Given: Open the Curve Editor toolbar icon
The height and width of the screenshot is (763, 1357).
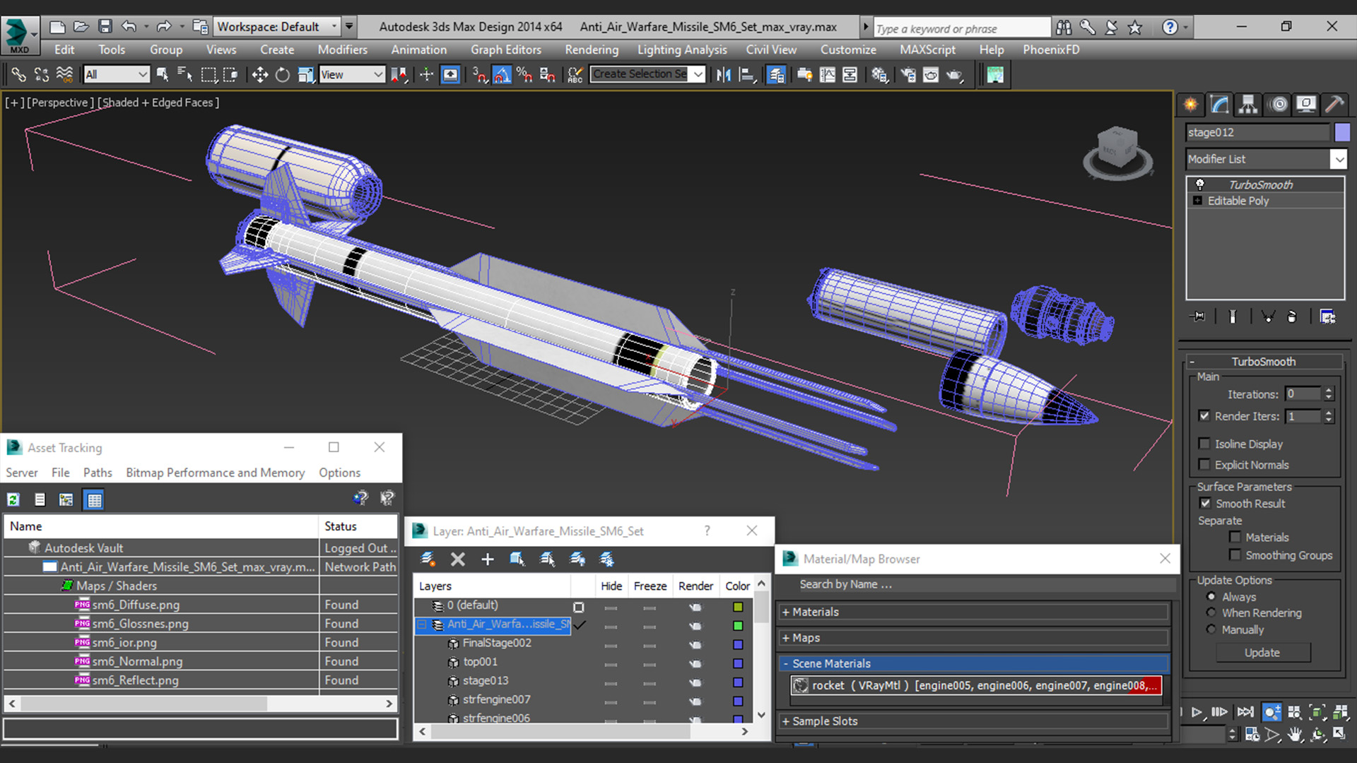Looking at the screenshot, I should pos(828,74).
